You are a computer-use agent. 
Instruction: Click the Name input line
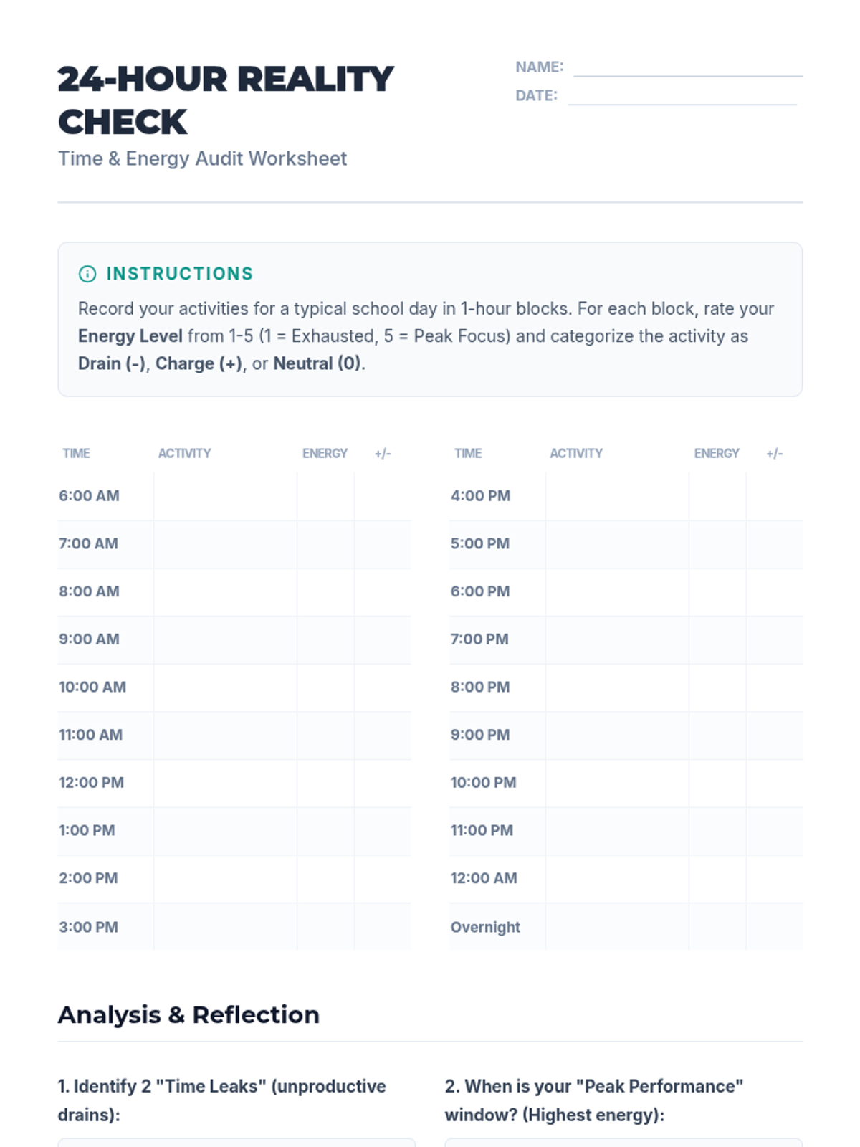point(687,67)
